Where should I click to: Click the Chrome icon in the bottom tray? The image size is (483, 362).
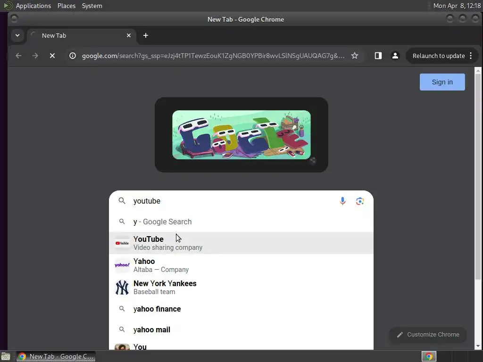tap(429, 356)
